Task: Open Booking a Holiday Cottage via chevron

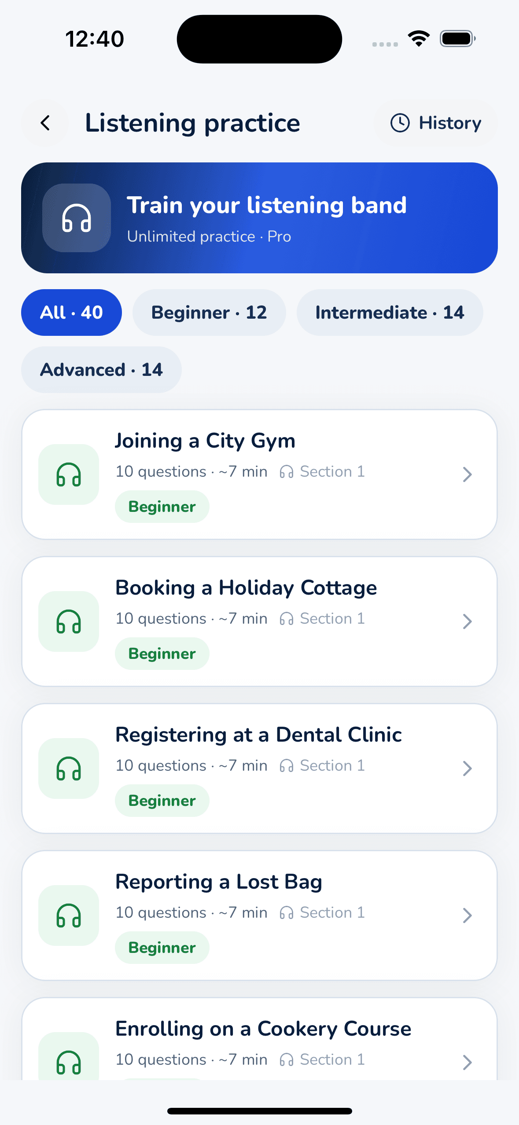Action: (x=467, y=621)
